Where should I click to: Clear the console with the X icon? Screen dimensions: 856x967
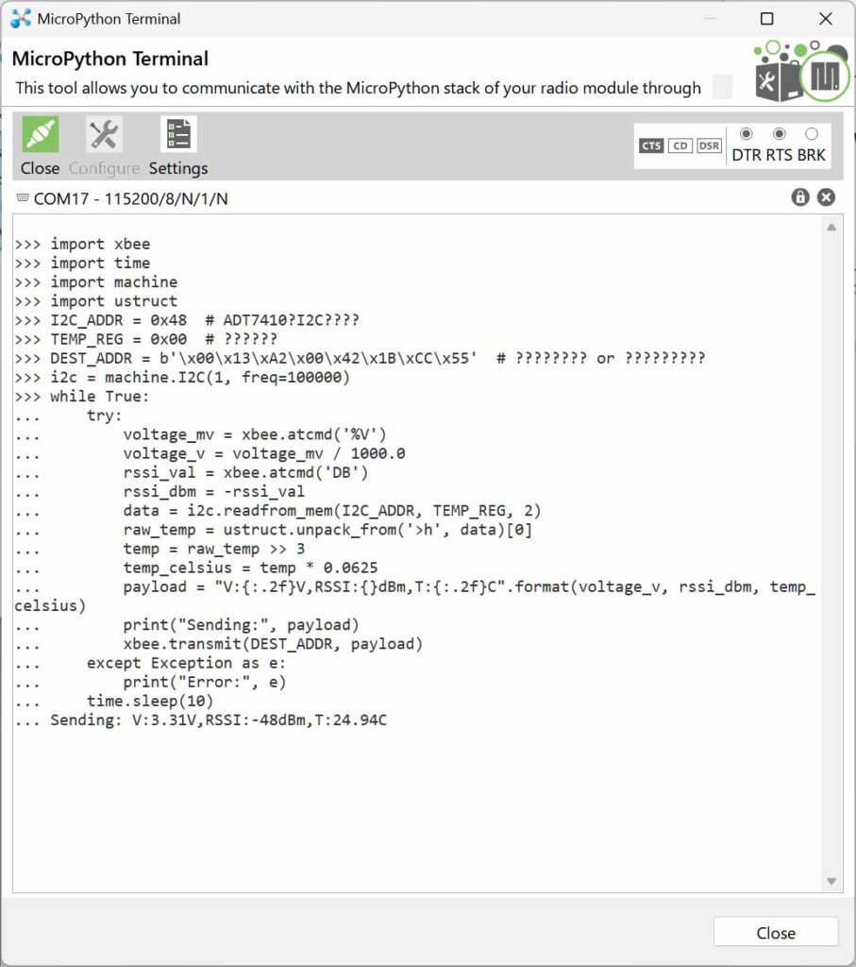click(x=827, y=197)
